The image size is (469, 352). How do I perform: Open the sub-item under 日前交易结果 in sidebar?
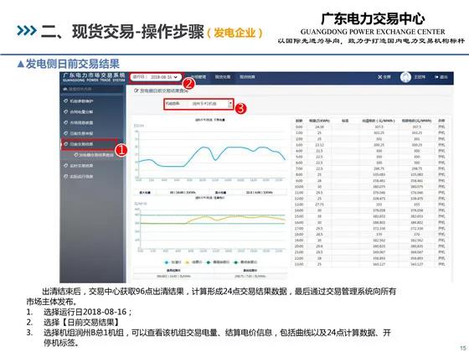pyautogui.click(x=94, y=155)
